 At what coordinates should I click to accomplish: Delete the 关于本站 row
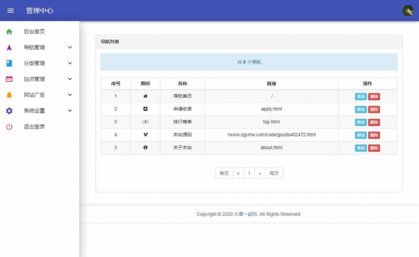pyautogui.click(x=374, y=148)
